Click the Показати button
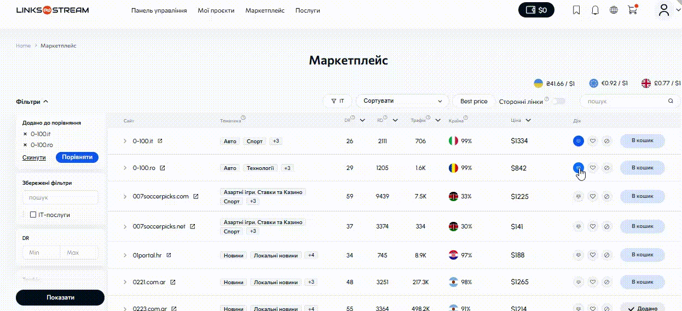This screenshot has height=311, width=682. [60, 297]
